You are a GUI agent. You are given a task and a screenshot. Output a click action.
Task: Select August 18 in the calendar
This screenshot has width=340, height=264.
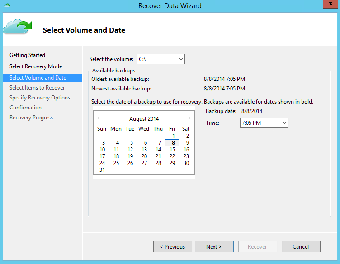[116, 156]
